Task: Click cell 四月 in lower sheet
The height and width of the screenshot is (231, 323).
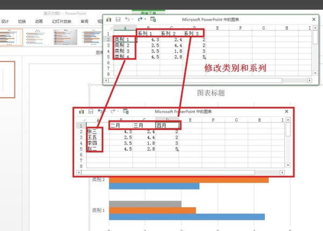Action: point(167,125)
